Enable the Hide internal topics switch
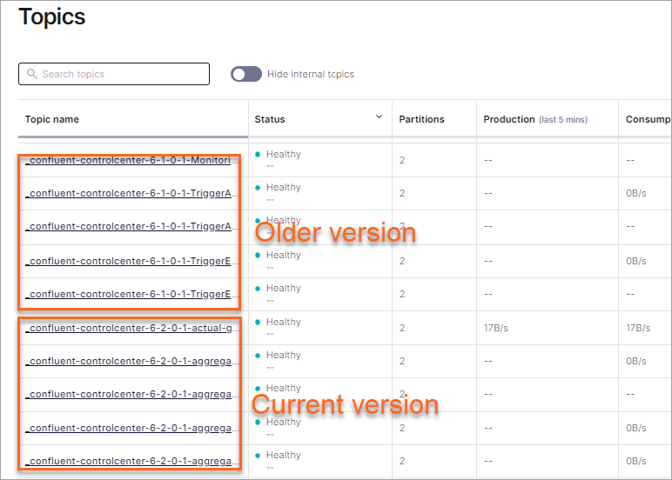The height and width of the screenshot is (480, 672). pyautogui.click(x=245, y=74)
